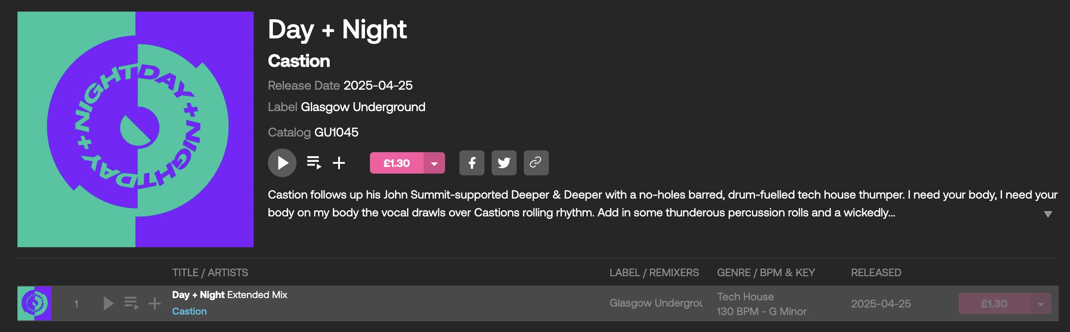This screenshot has height=332, width=1070.
Task: Open the Castion artist page heading
Action: click(299, 61)
